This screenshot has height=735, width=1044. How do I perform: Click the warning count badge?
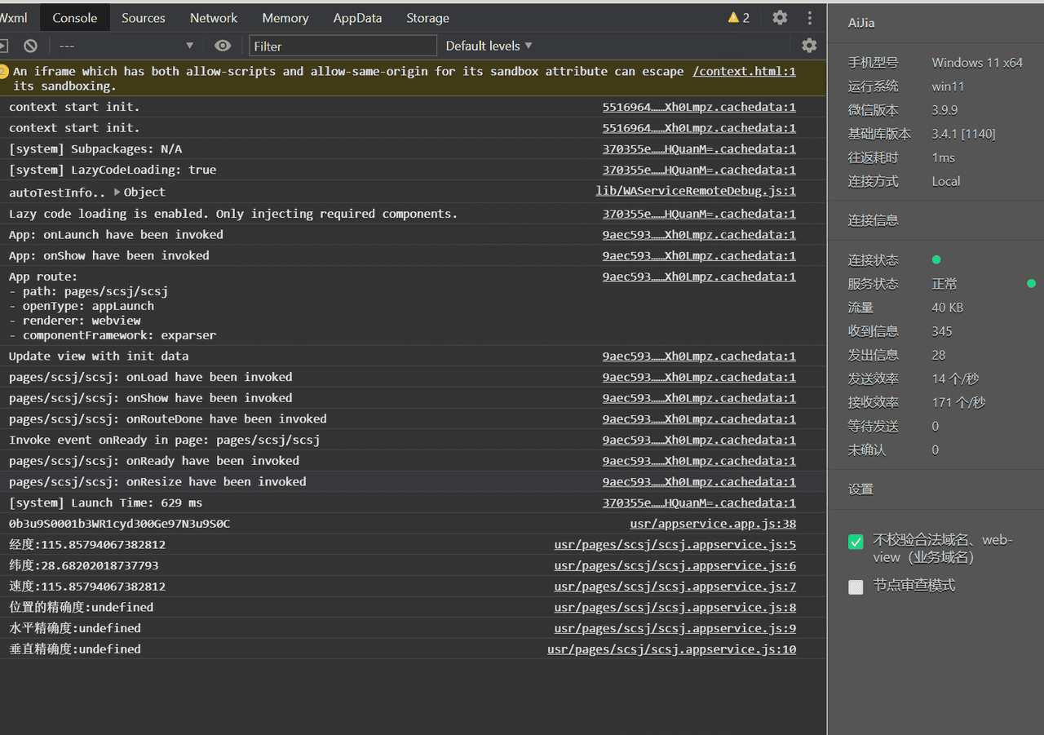(x=738, y=18)
